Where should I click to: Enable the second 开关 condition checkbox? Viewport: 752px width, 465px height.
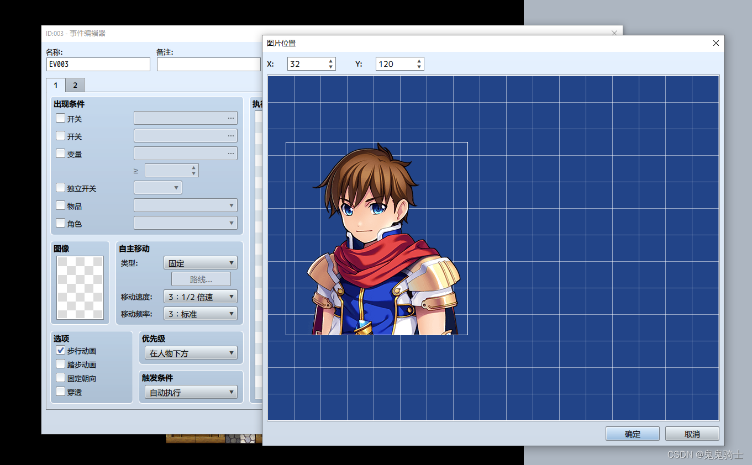point(61,135)
